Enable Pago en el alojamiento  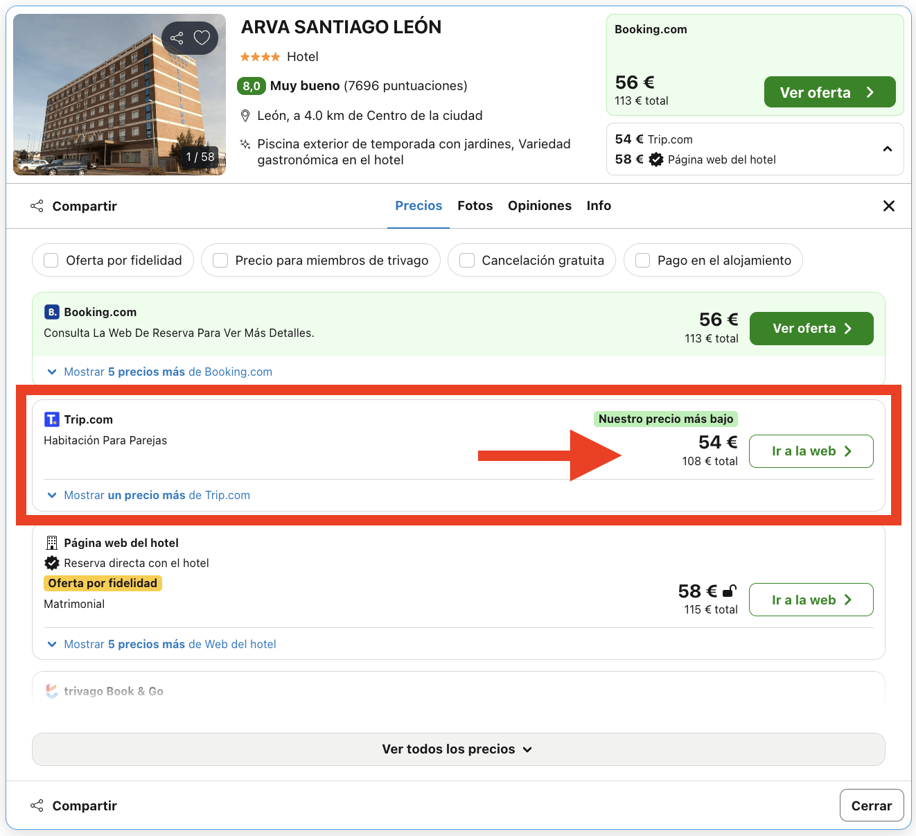(x=643, y=260)
